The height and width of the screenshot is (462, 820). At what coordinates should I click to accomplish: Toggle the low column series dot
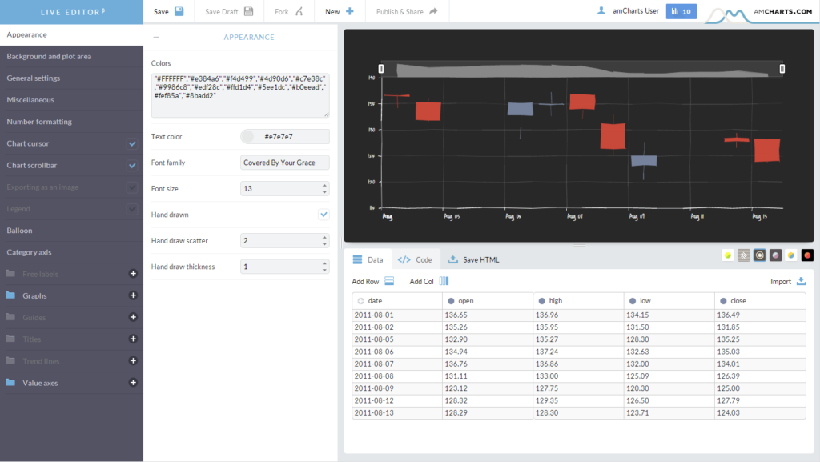pyautogui.click(x=633, y=301)
